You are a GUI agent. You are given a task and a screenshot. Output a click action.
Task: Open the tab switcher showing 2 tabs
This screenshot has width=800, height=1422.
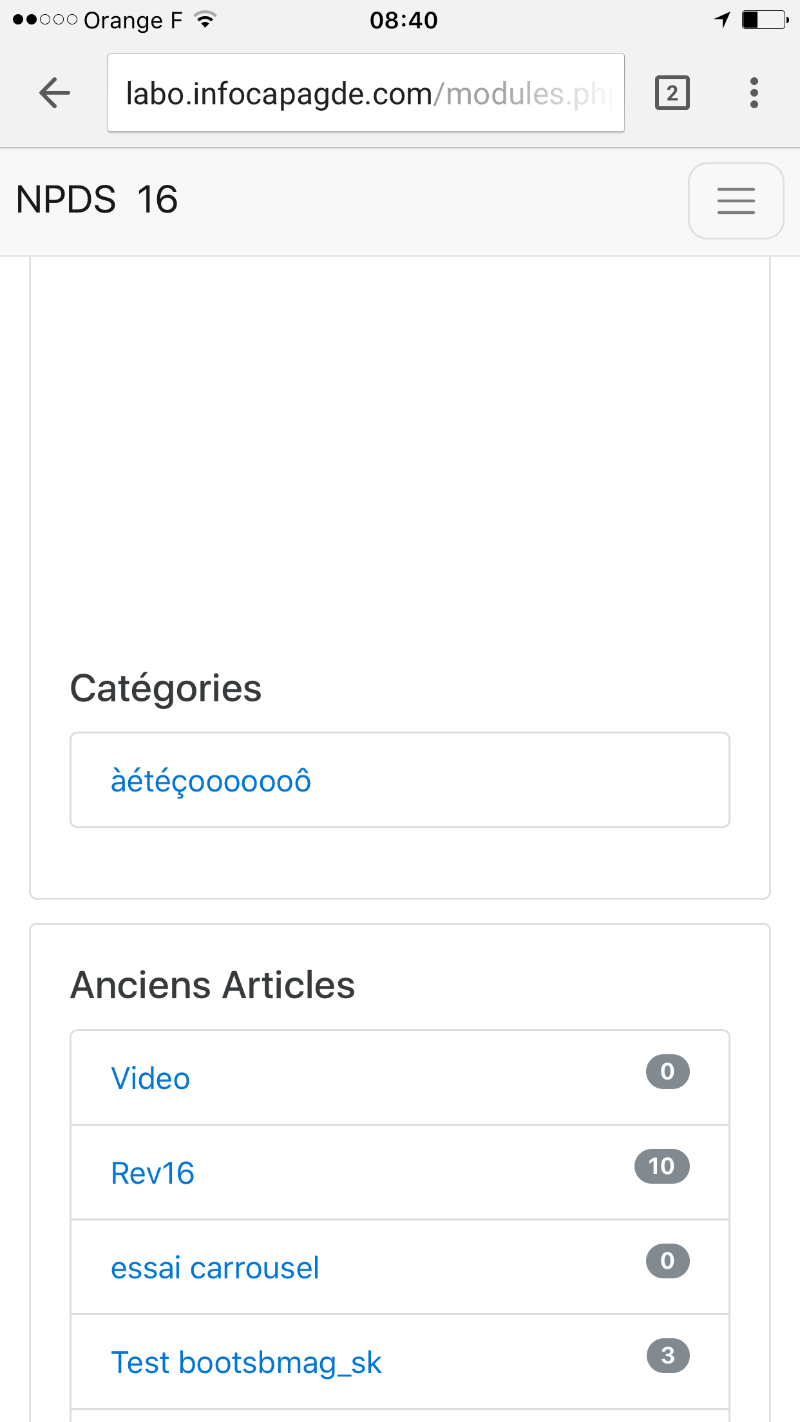672,93
